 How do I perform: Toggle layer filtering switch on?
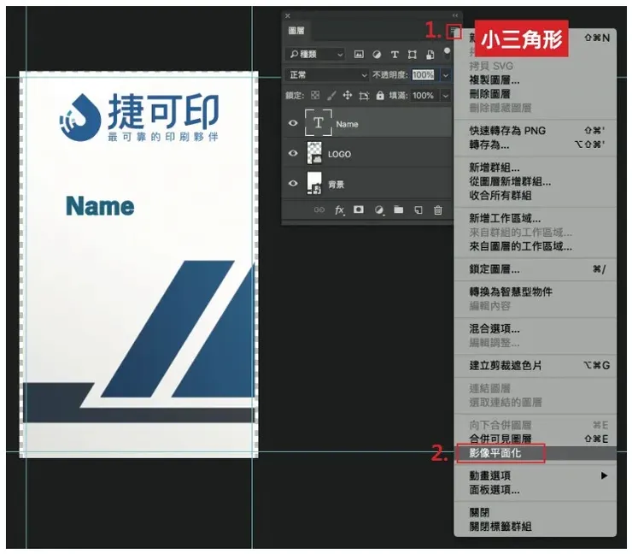447,54
